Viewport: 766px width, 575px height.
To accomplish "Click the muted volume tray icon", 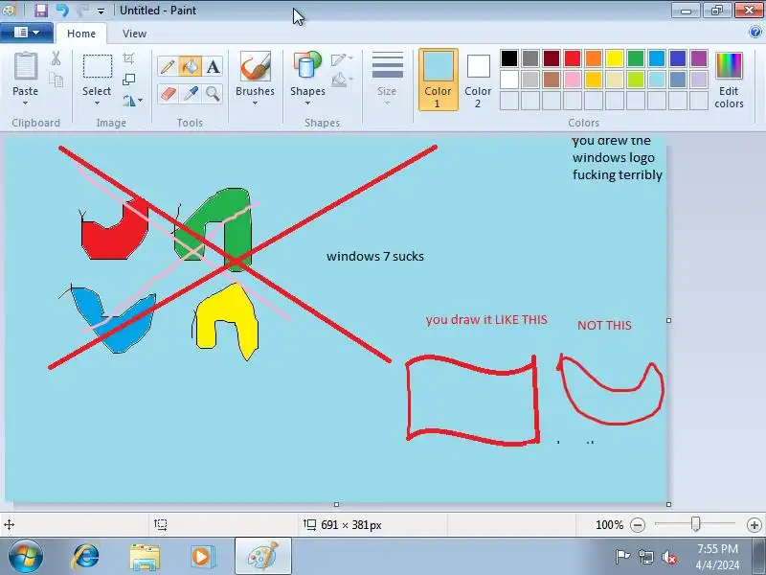I will [x=669, y=557].
